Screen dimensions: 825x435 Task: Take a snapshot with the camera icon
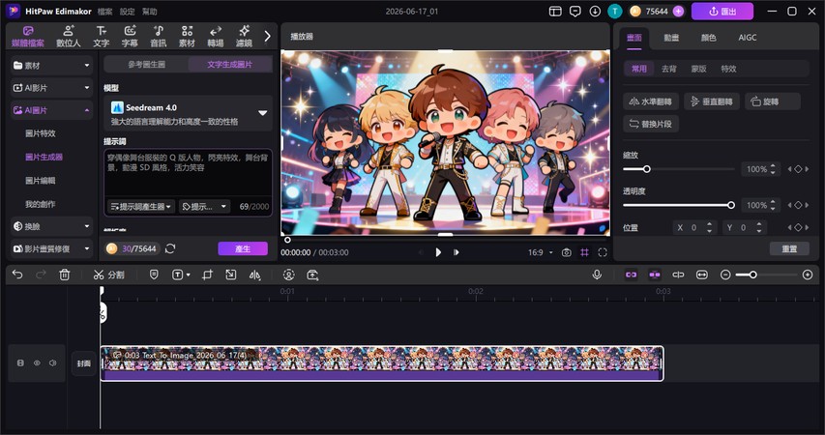[x=566, y=252]
